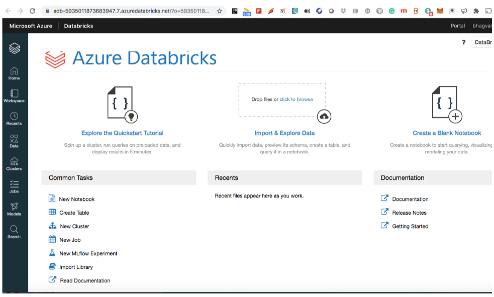Select Import Library under Common Tasks

[x=76, y=267]
